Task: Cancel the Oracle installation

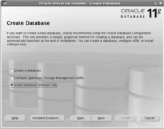Action: pyautogui.click(x=149, y=118)
